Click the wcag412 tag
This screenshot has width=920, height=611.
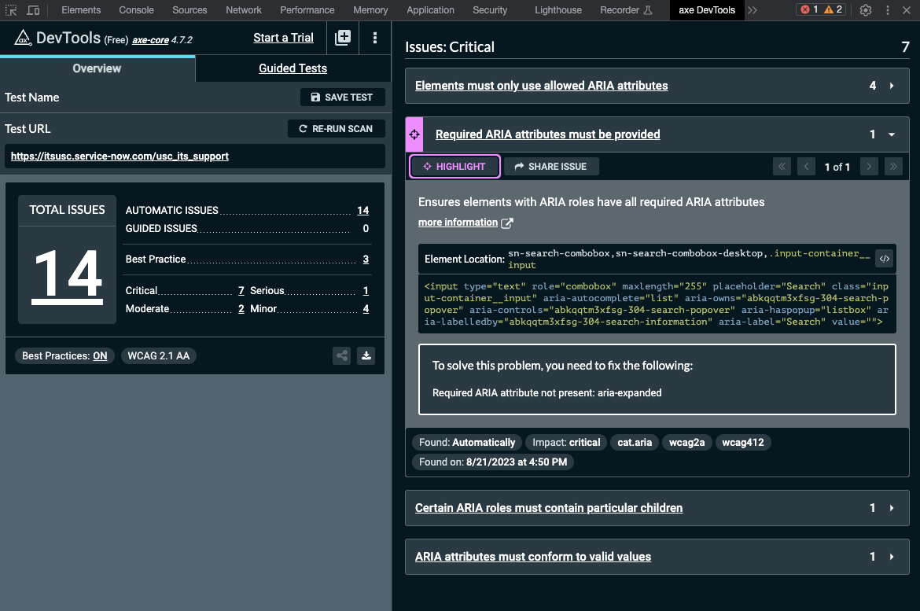pos(743,443)
